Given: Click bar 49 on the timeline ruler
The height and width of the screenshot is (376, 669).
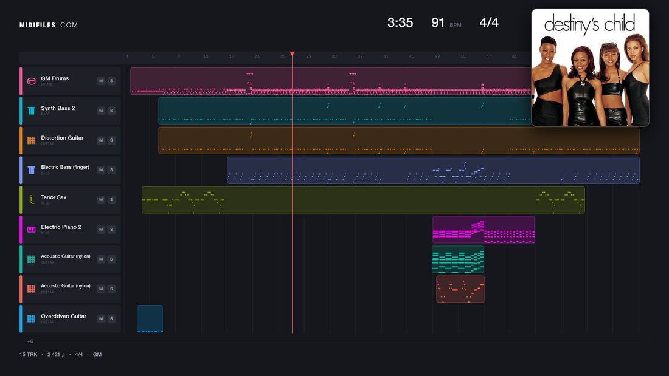Looking at the screenshot, I should [437, 56].
